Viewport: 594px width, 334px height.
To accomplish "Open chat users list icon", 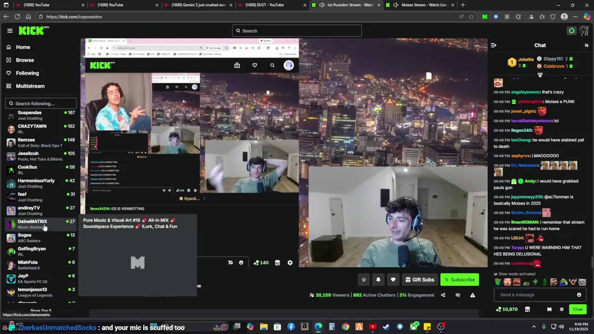I will click(x=587, y=45).
